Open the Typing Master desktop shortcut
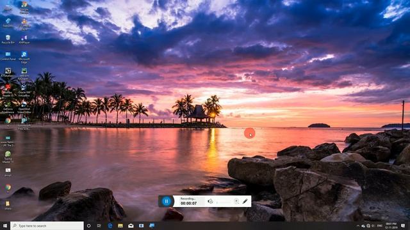 (x=8, y=157)
